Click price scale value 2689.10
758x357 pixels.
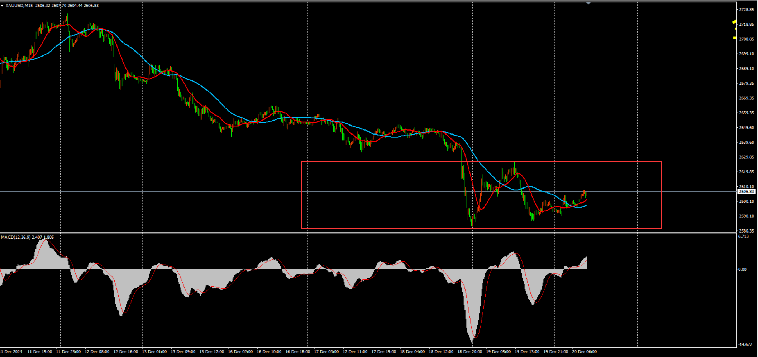tap(747, 69)
